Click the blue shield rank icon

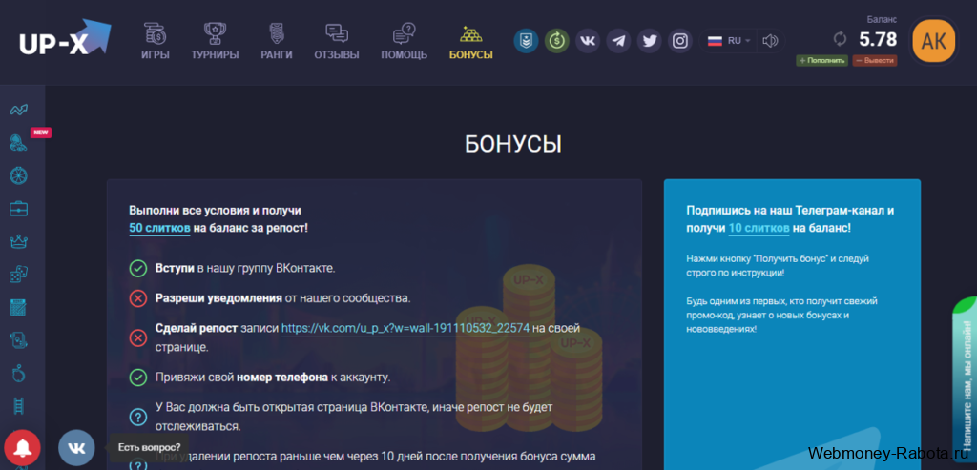pyautogui.click(x=526, y=41)
